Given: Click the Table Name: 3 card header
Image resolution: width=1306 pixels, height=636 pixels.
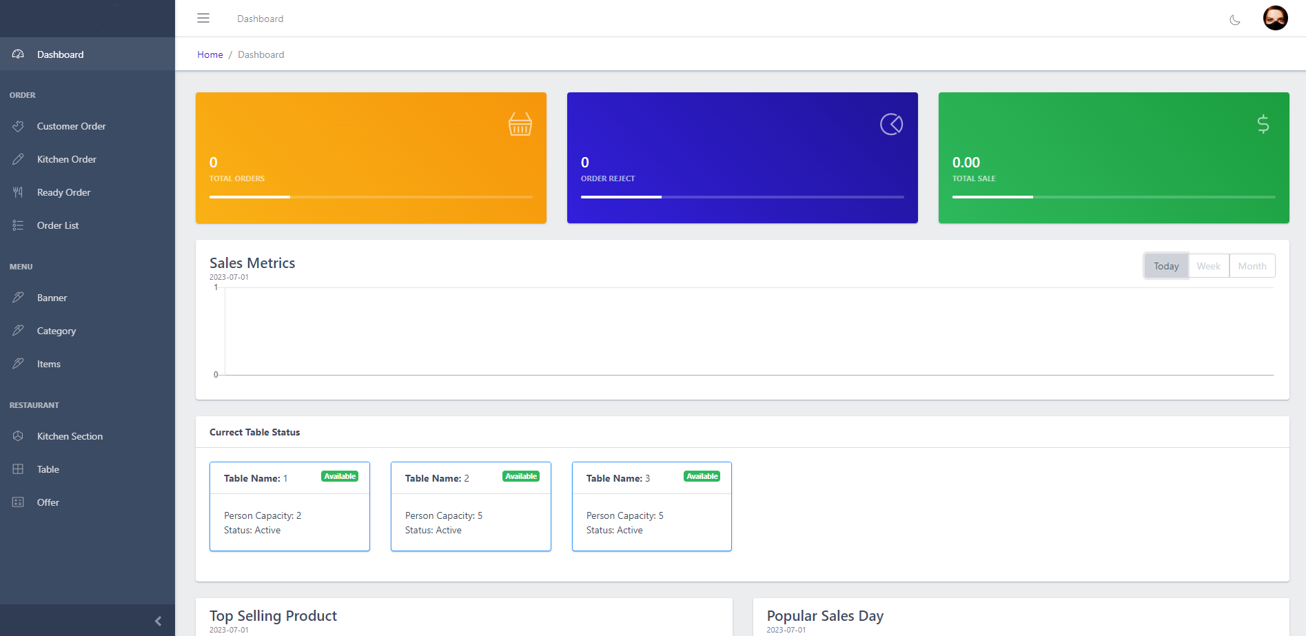Looking at the screenshot, I should (652, 478).
